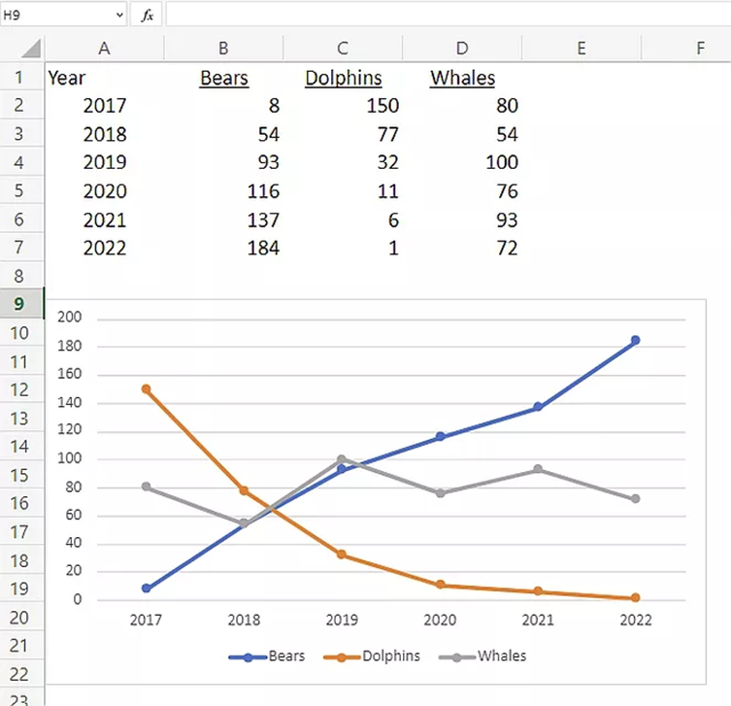Select the Dolphins legend entry
731x706 pixels.
click(372, 656)
